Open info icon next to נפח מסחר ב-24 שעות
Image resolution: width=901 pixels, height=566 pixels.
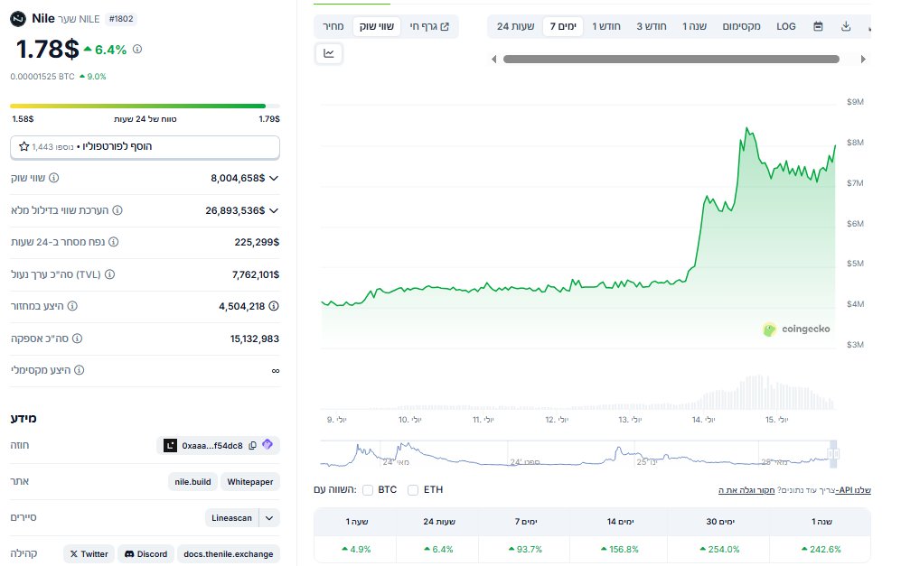coord(114,242)
